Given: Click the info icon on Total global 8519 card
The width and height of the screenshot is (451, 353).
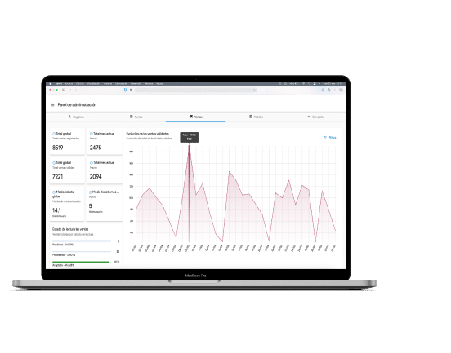Looking at the screenshot, I should coord(54,134).
